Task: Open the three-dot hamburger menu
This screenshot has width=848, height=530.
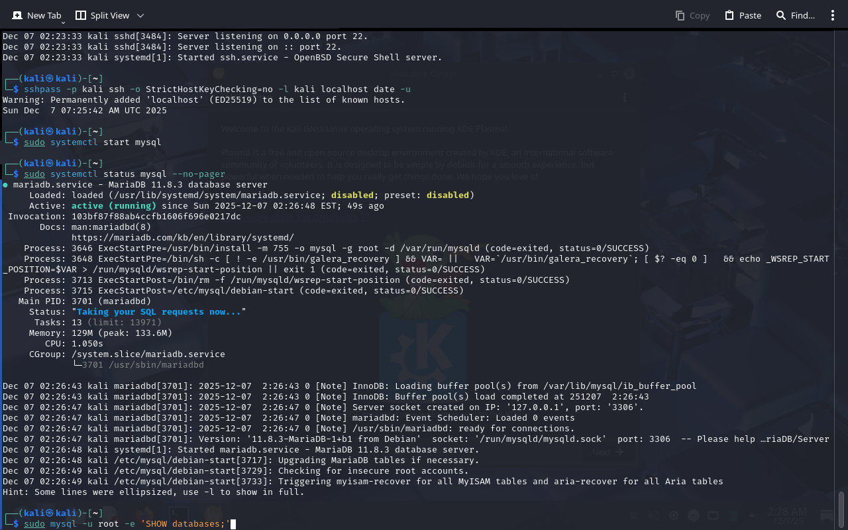Action: pyautogui.click(x=833, y=15)
